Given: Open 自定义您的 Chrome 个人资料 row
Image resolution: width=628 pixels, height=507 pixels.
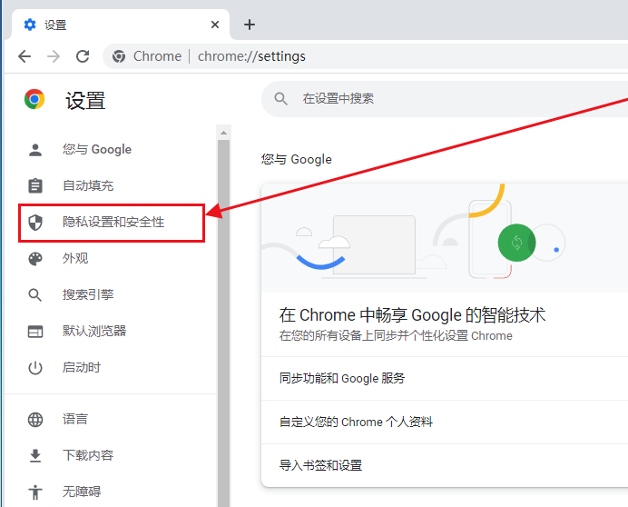Looking at the screenshot, I should [x=445, y=422].
